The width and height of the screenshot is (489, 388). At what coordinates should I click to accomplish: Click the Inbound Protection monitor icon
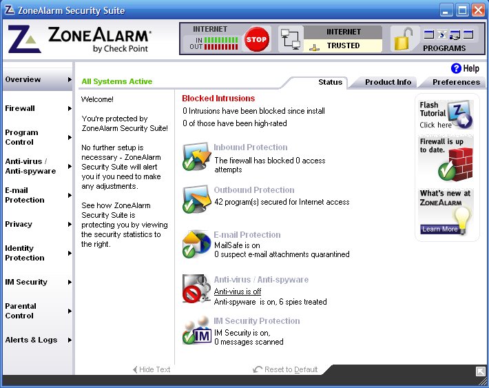[196, 156]
